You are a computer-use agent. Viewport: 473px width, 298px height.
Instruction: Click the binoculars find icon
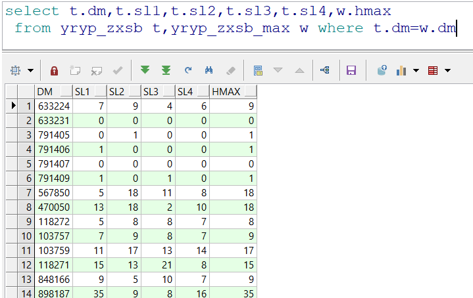point(209,70)
